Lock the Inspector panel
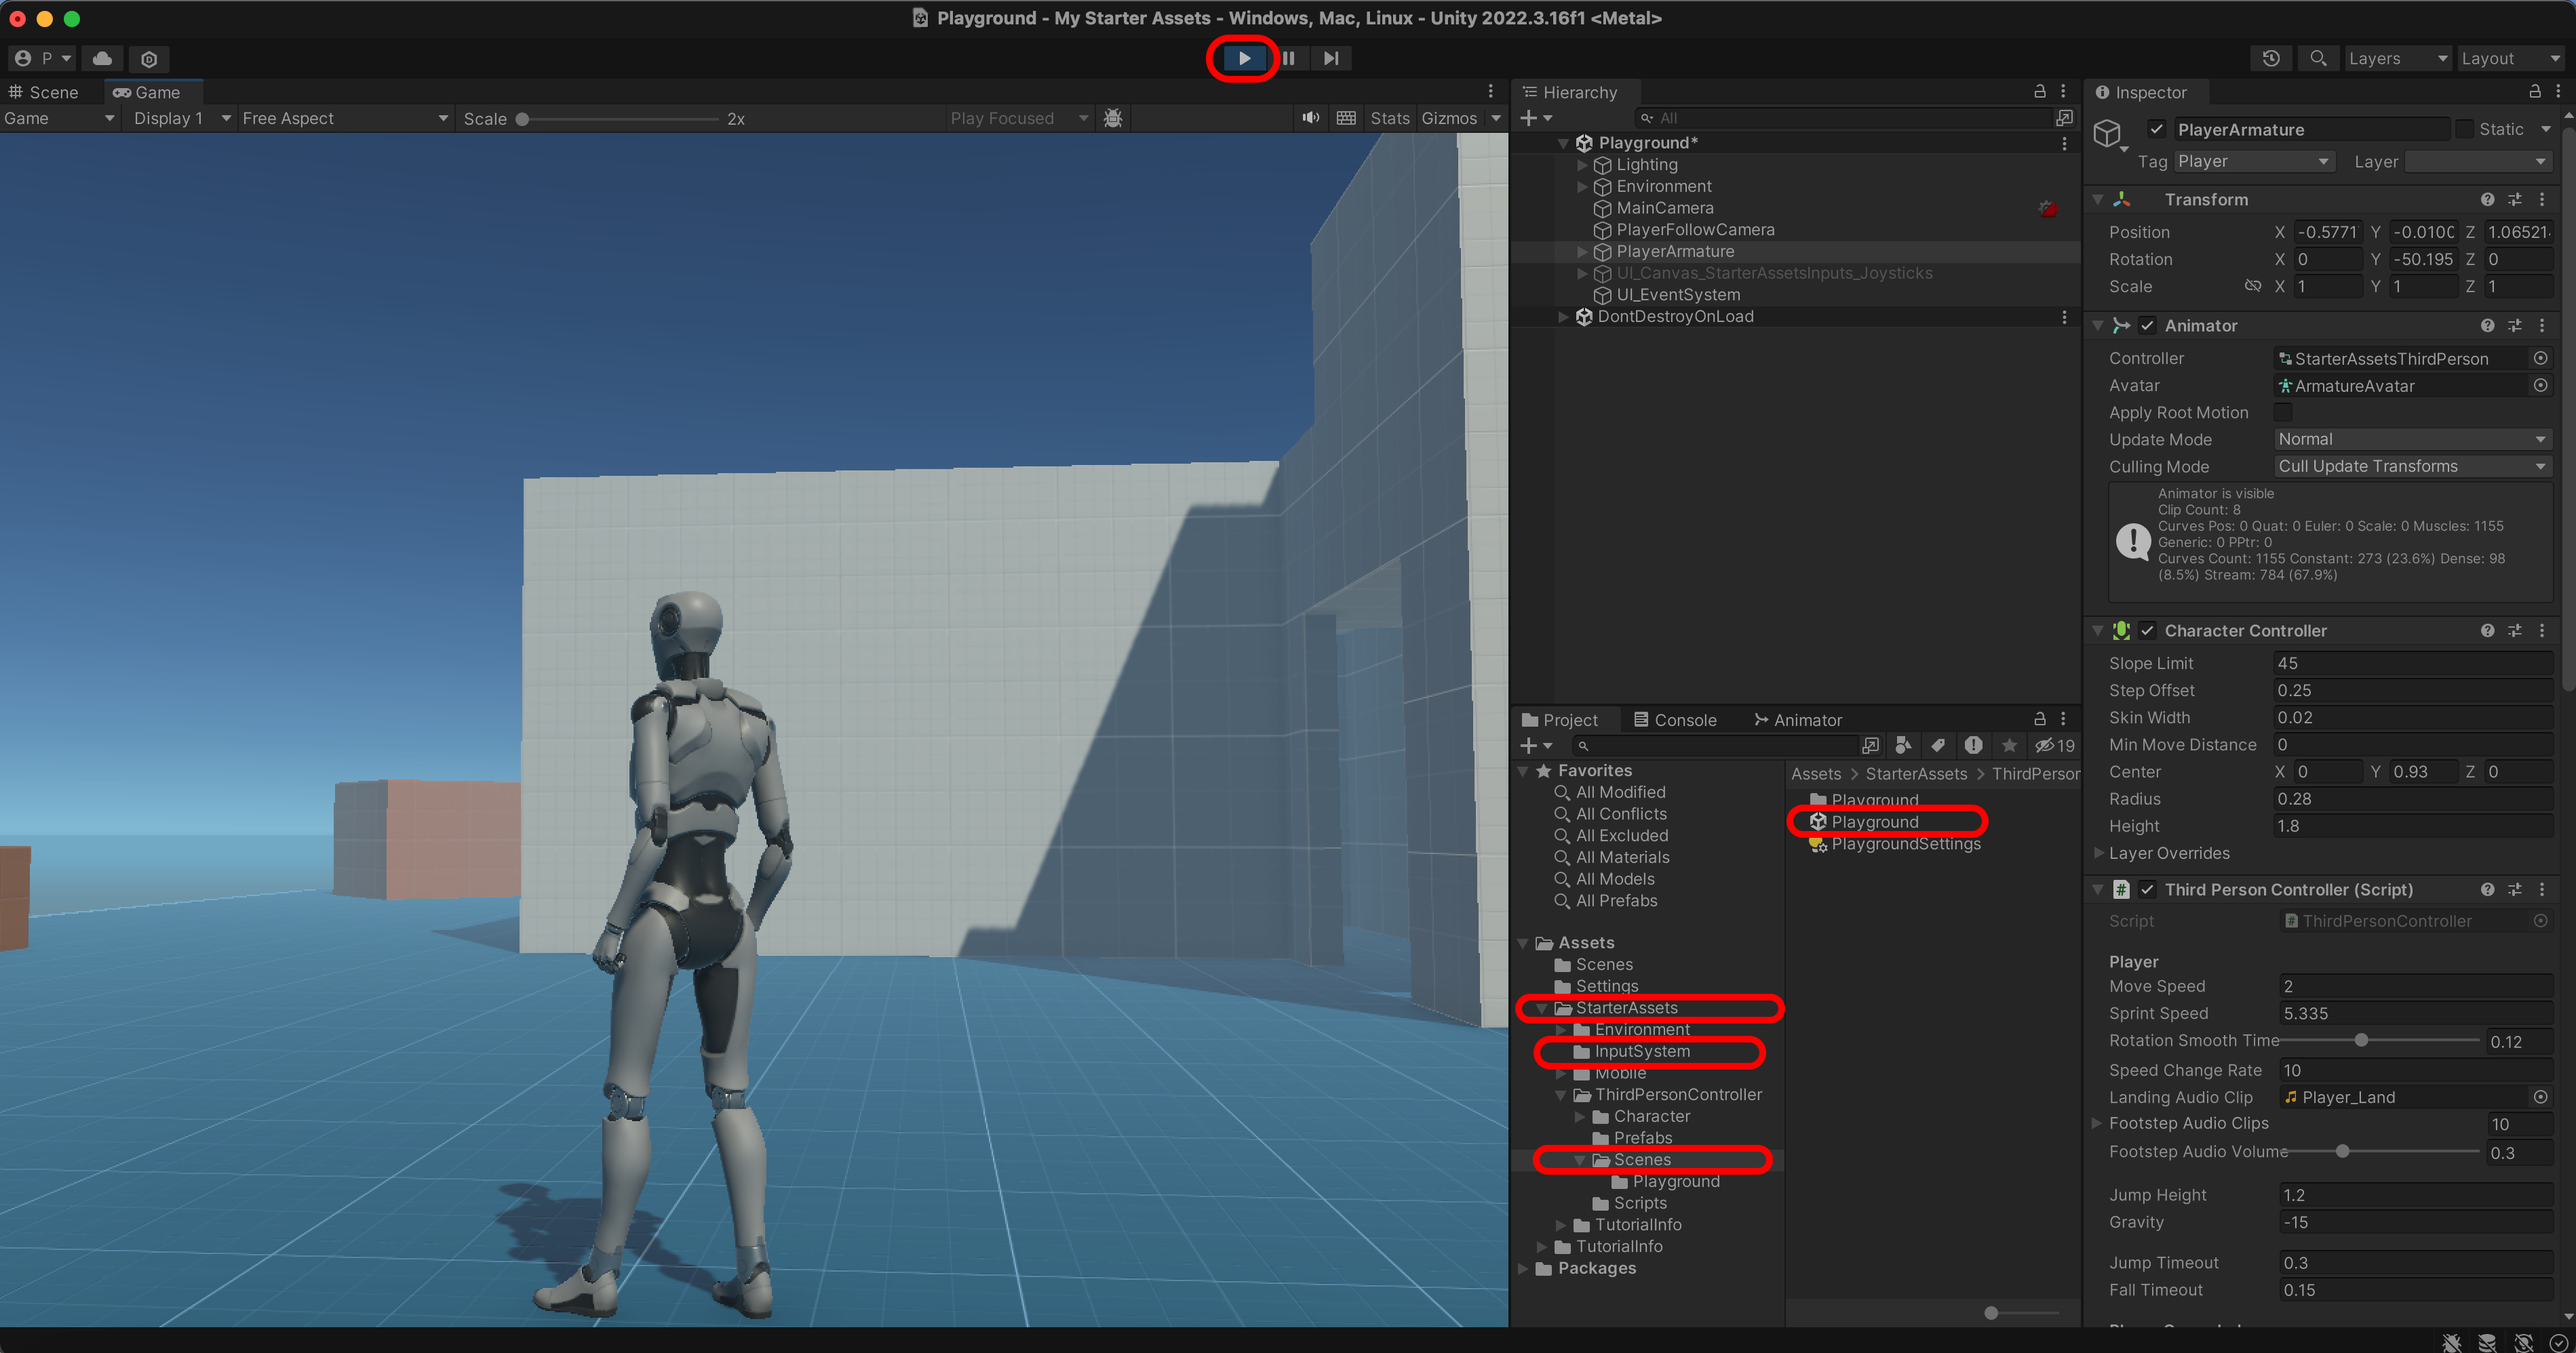2576x1353 pixels. tap(2535, 92)
